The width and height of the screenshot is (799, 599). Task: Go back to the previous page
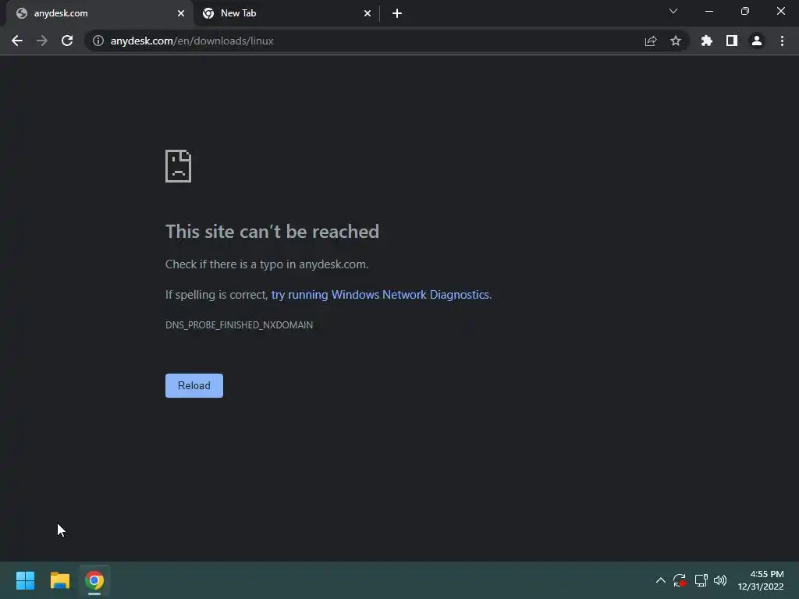tap(17, 41)
